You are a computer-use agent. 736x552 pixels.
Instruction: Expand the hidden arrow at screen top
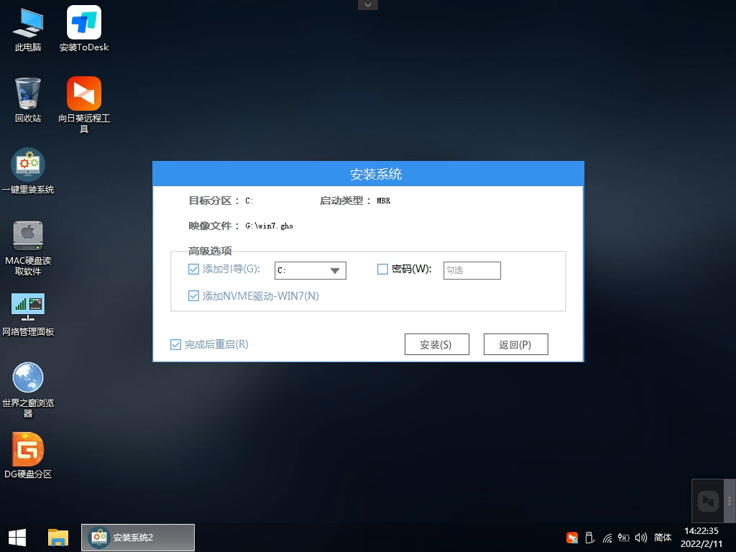pyautogui.click(x=367, y=4)
